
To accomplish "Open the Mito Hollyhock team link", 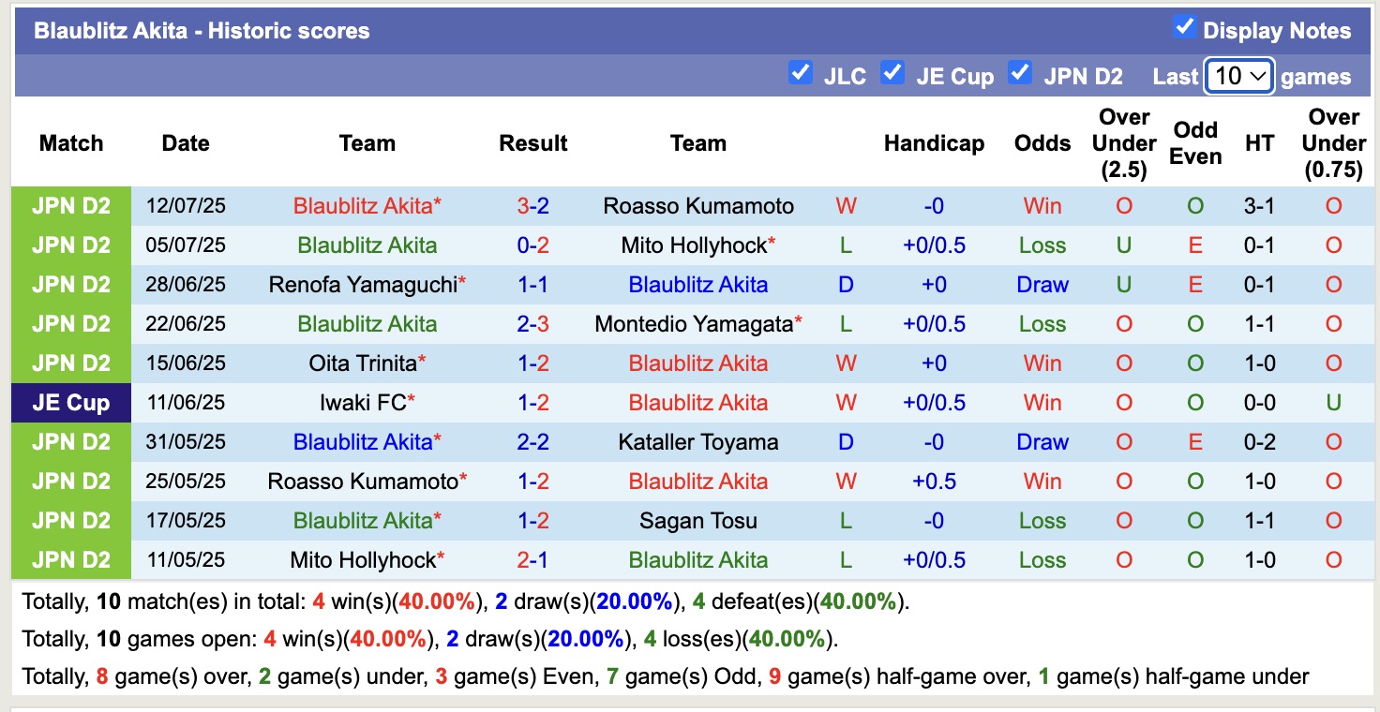I will (697, 245).
